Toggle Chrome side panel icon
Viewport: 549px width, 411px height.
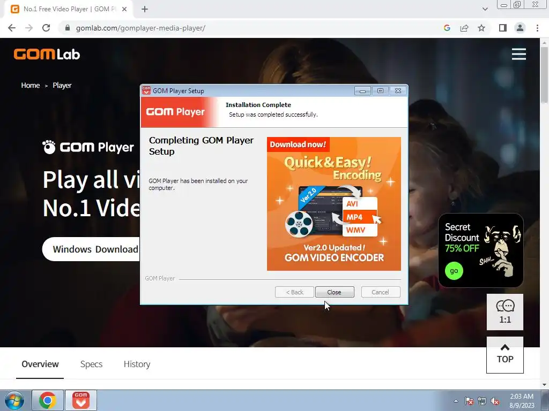tap(503, 28)
